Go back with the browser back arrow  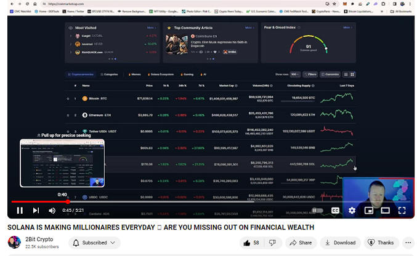(12, 4)
